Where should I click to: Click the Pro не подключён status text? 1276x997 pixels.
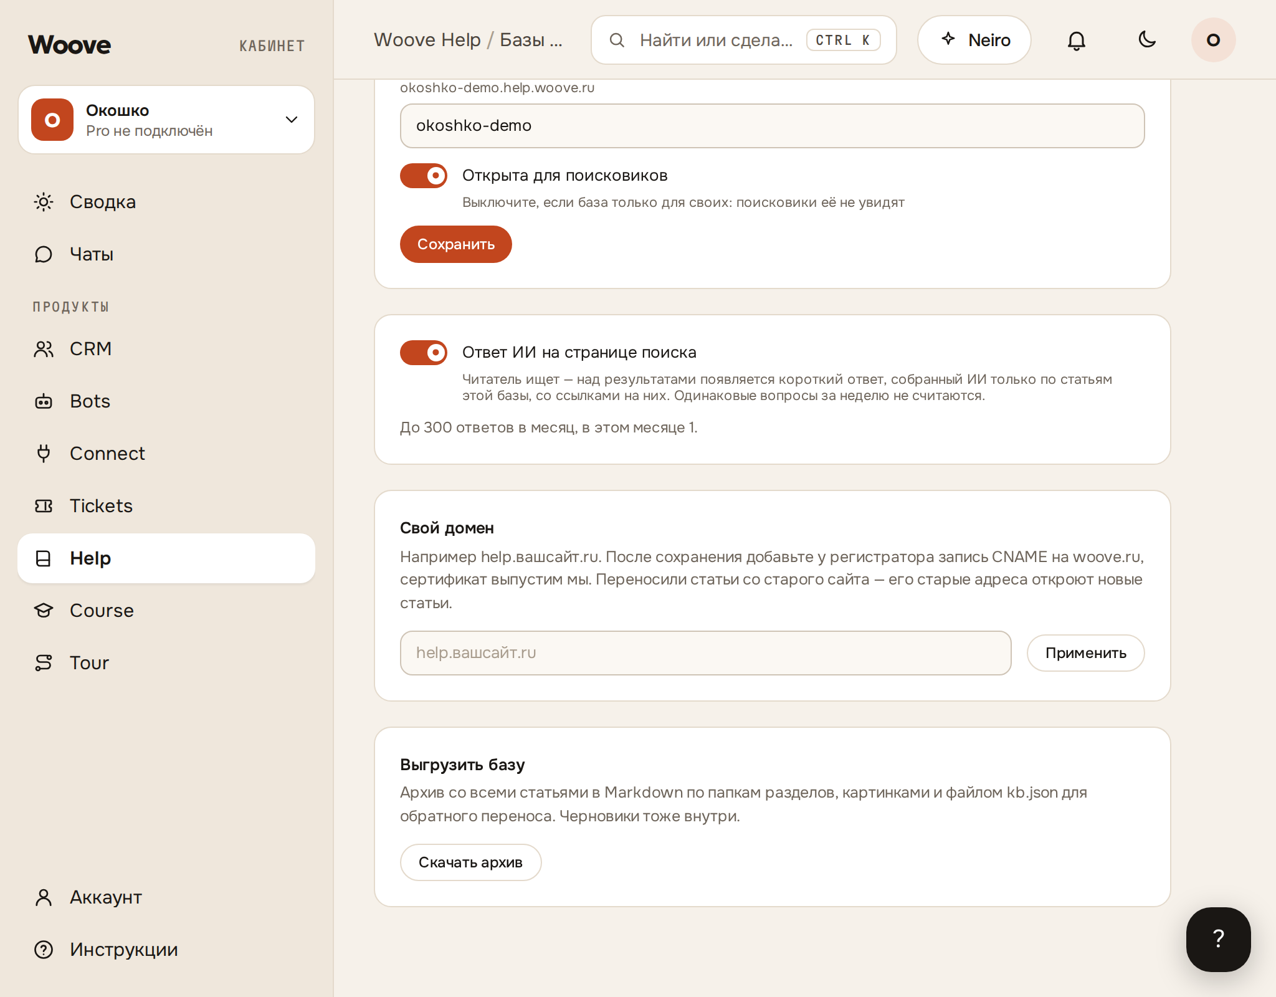(150, 131)
